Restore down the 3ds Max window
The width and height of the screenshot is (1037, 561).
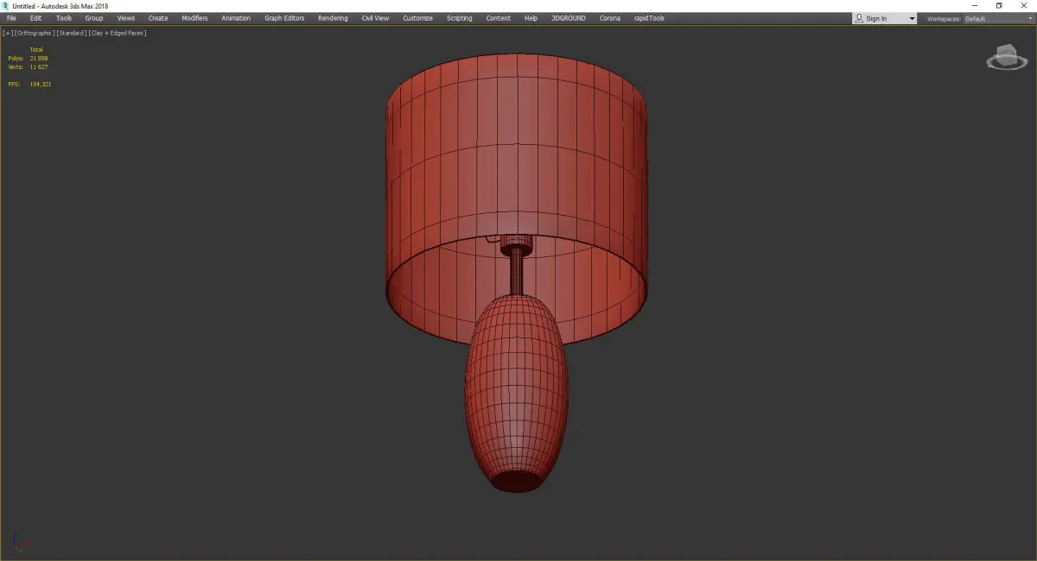(999, 6)
